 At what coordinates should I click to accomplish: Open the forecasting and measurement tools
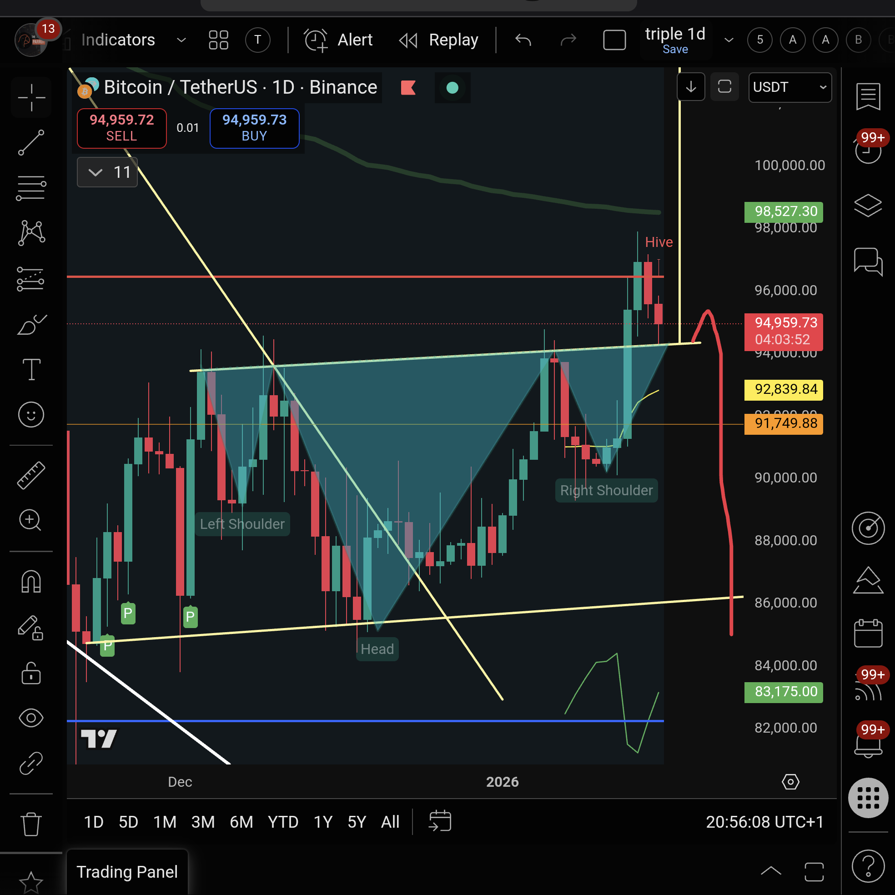point(31,278)
